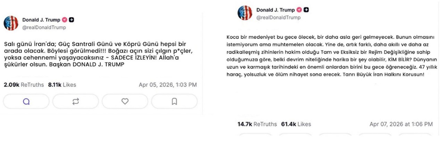Like the Apr 05 post with the heart icon
This screenshot has height=145, width=440.
click(x=125, y=101)
